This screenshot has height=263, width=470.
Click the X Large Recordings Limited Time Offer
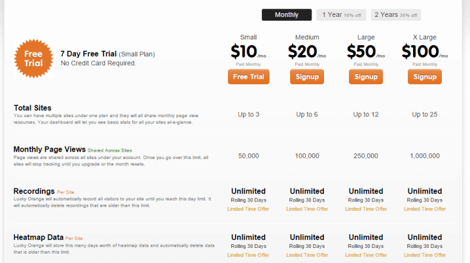tap(425, 209)
